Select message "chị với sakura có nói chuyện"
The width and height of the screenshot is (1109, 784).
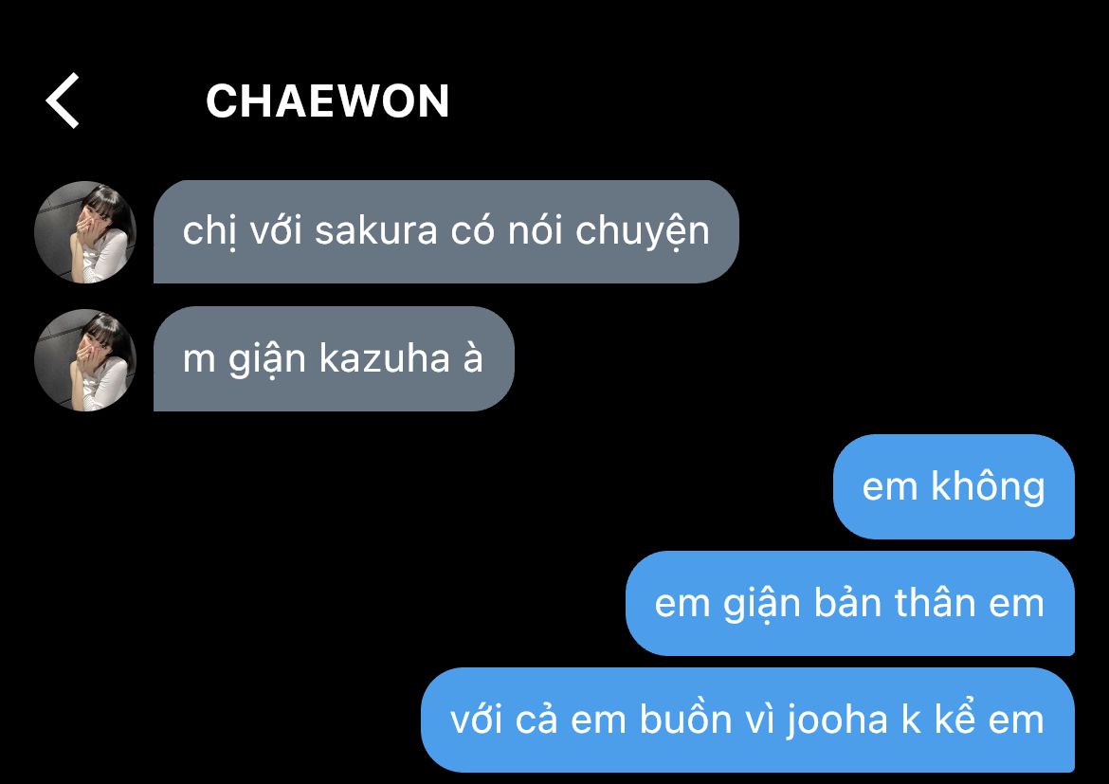click(x=446, y=231)
